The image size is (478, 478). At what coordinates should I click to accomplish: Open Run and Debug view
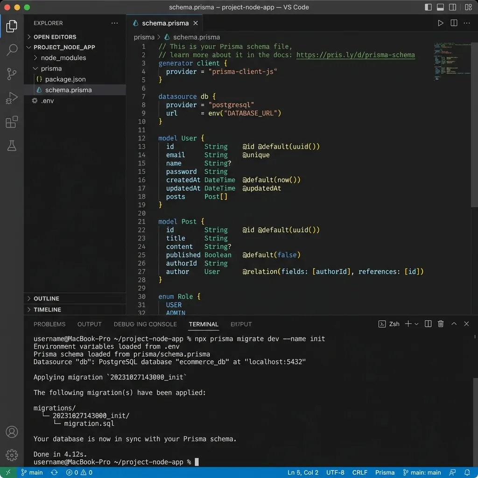click(12, 98)
